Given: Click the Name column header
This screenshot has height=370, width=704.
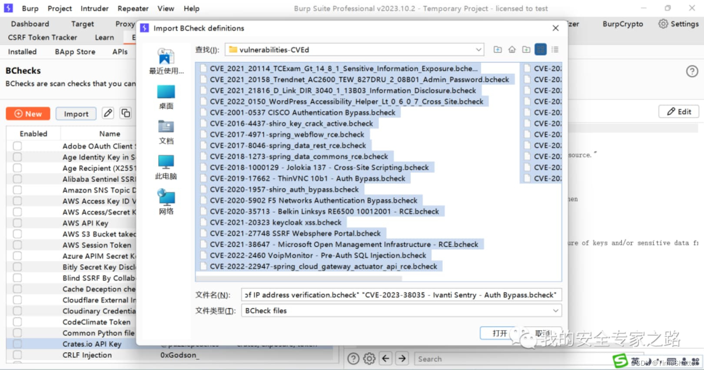Looking at the screenshot, I should pos(110,134).
